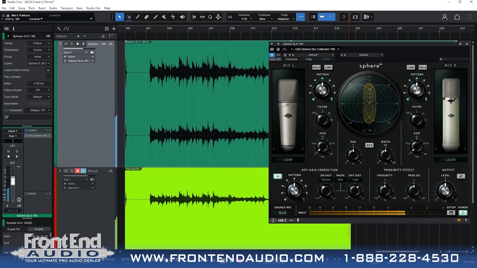Open the Timestretch Drums dropdown

39,50
